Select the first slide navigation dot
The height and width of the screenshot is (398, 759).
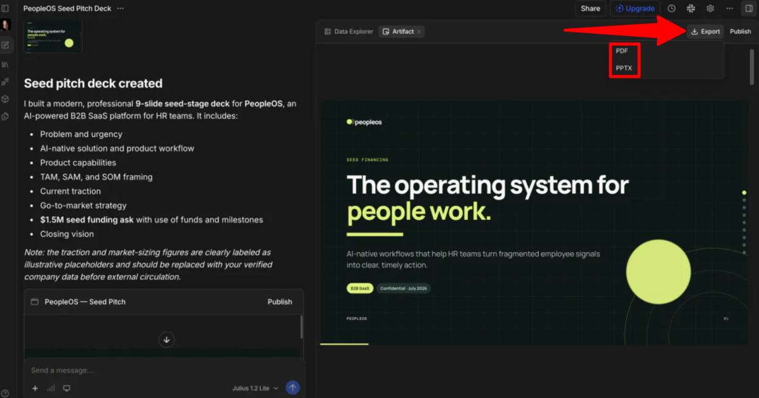tap(744, 193)
